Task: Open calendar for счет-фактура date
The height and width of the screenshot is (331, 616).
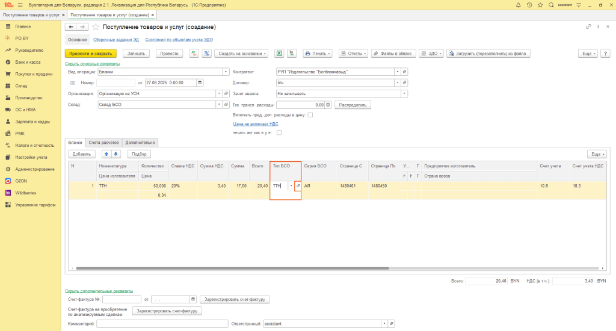Action: click(193, 299)
